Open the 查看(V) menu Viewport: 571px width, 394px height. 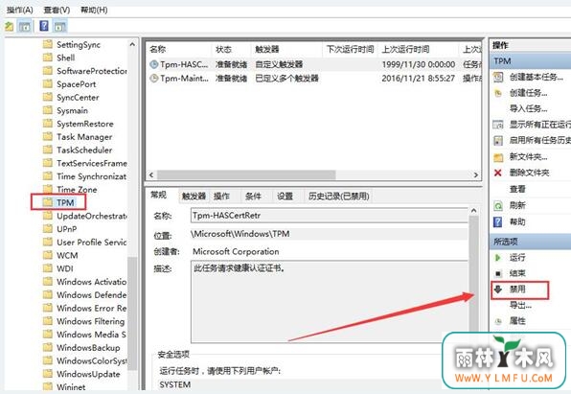57,10
